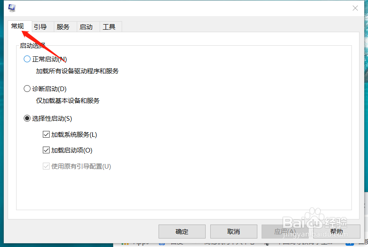Open the 服务 tab

coord(64,26)
